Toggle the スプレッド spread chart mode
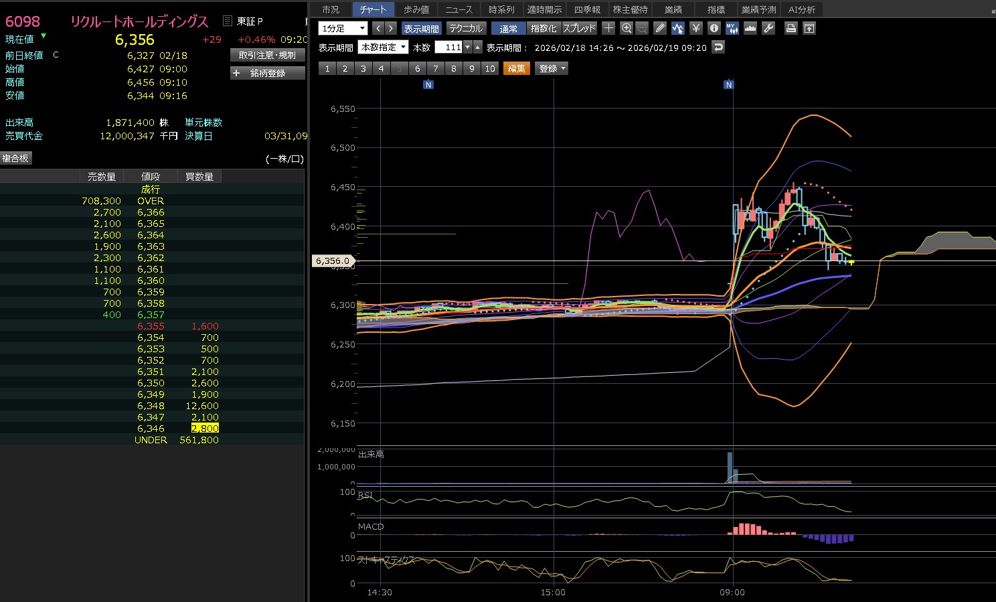Screen dimensions: 996x602 (x=579, y=28)
